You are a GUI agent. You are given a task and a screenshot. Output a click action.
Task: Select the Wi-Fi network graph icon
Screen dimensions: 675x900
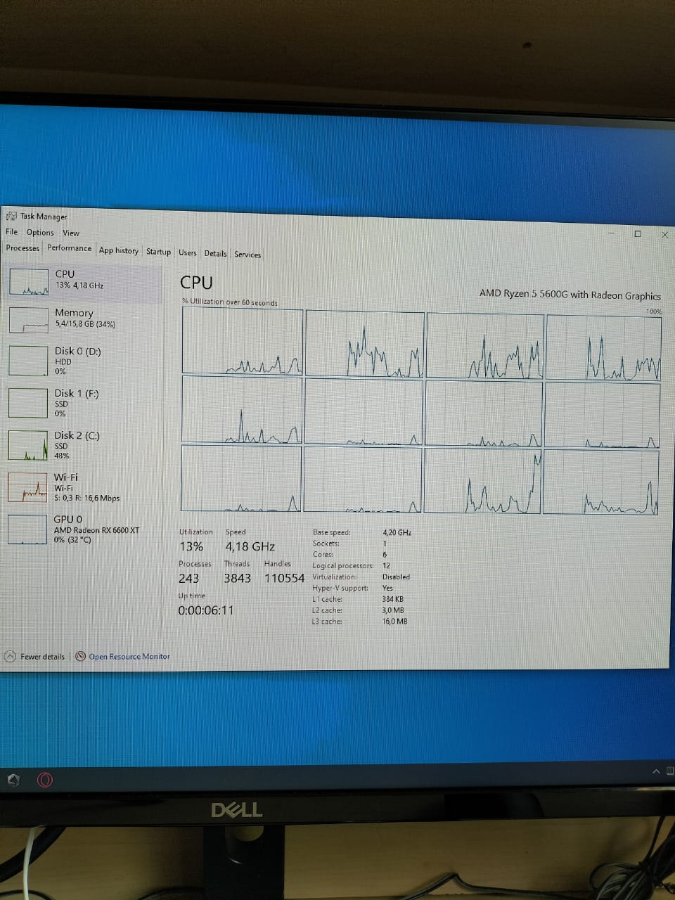tap(27, 487)
